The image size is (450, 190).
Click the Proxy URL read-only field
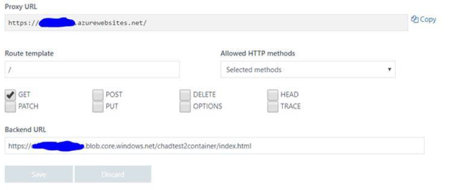click(x=206, y=23)
